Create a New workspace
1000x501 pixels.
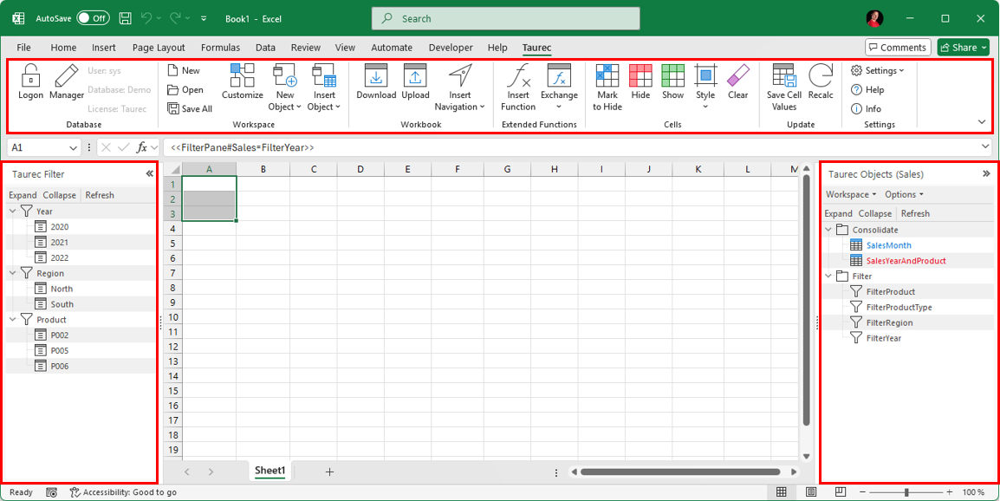[184, 70]
